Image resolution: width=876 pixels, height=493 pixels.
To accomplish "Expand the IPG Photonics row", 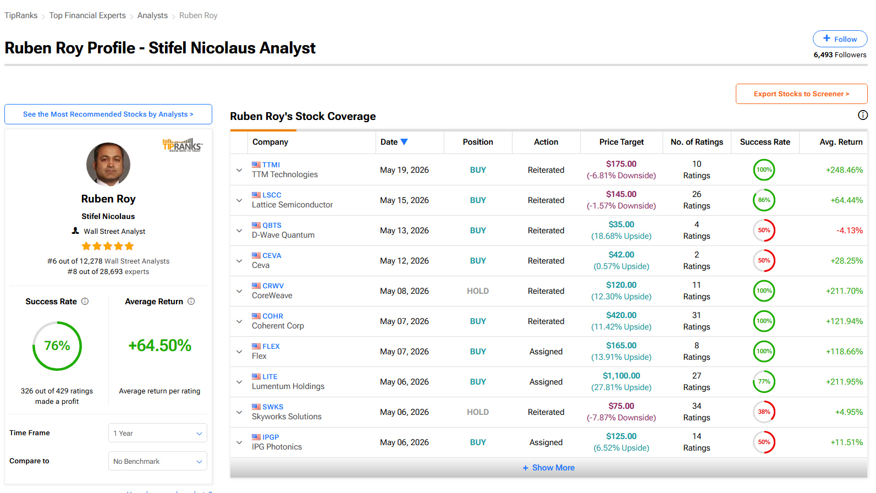I will click(239, 442).
